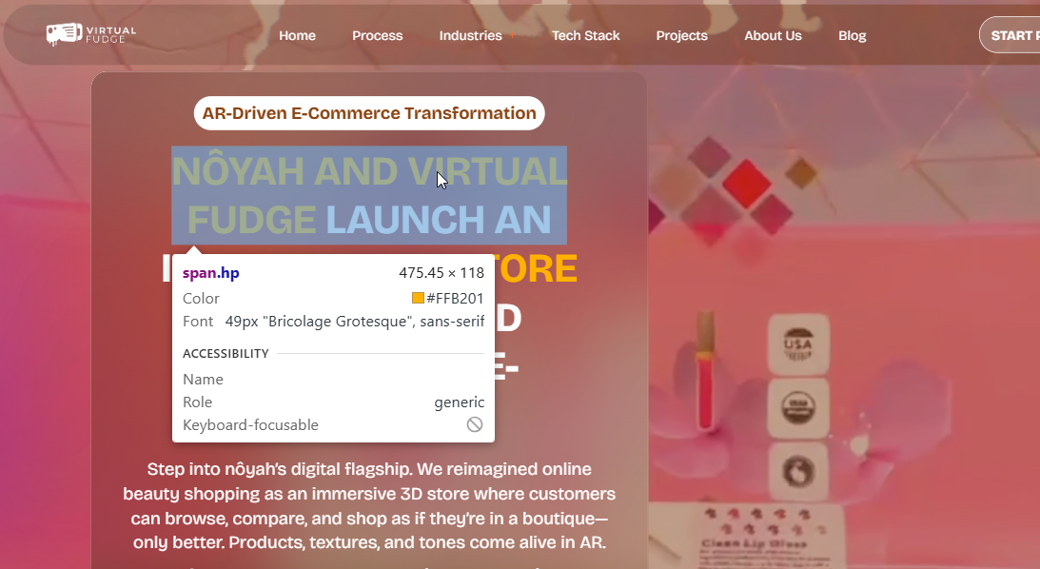Image resolution: width=1040 pixels, height=569 pixels.
Task: Select the USA badge icon in the store scene
Action: point(798,344)
